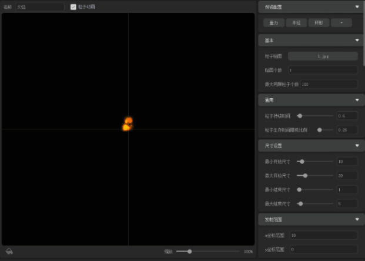Click the 缩放 zoom slider handle
365x261 pixels.
(x=189, y=252)
